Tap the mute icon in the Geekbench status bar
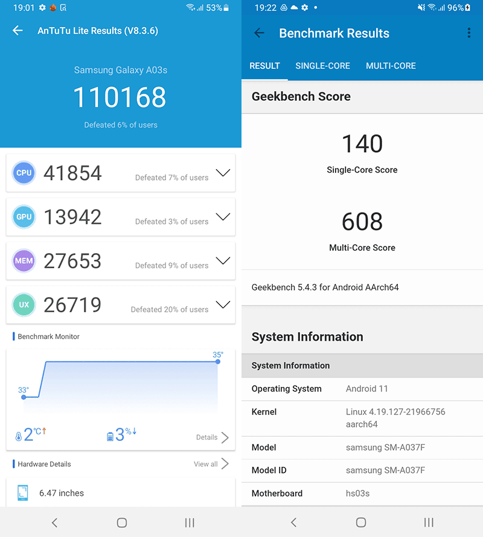This screenshot has width=483, height=537. tap(421, 7)
